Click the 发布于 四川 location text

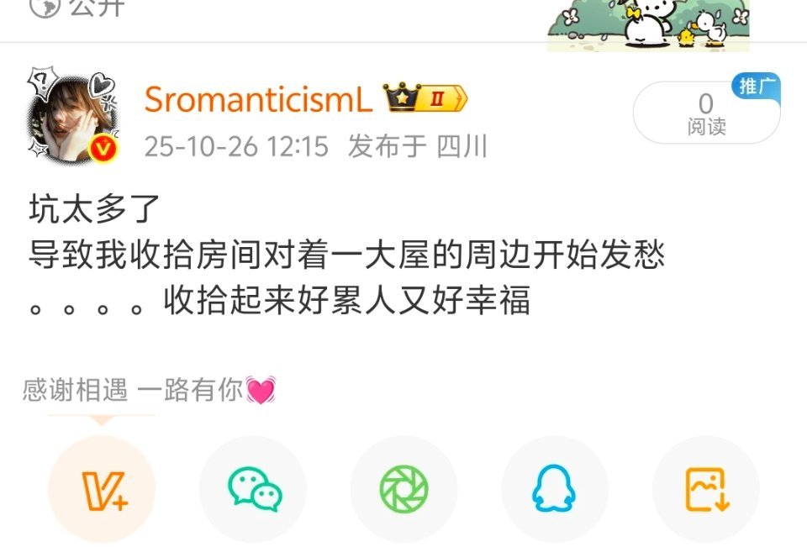pyautogui.click(x=418, y=146)
